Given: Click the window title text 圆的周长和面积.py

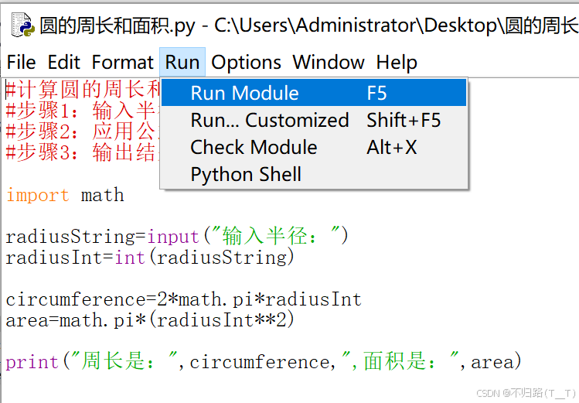Looking at the screenshot, I should point(116,26).
